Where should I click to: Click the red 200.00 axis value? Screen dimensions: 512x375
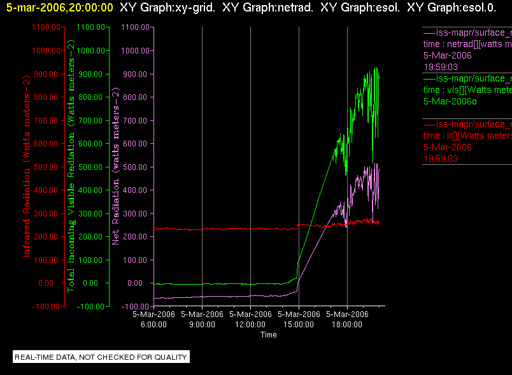(x=46, y=237)
